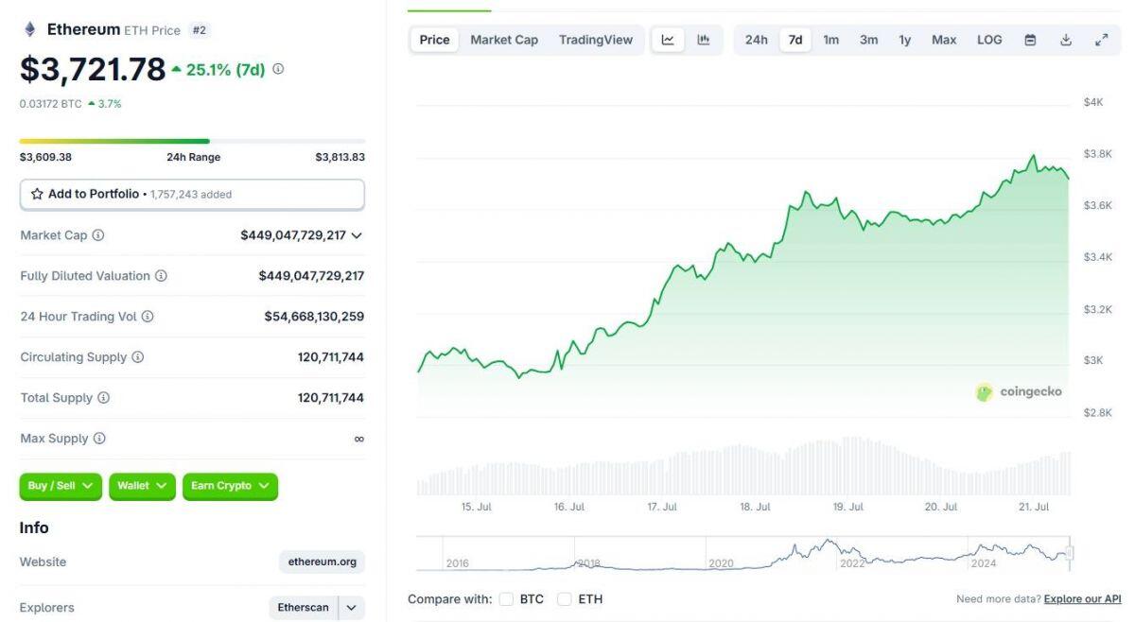Download chart data icon
The image size is (1135, 622).
[x=1066, y=40]
